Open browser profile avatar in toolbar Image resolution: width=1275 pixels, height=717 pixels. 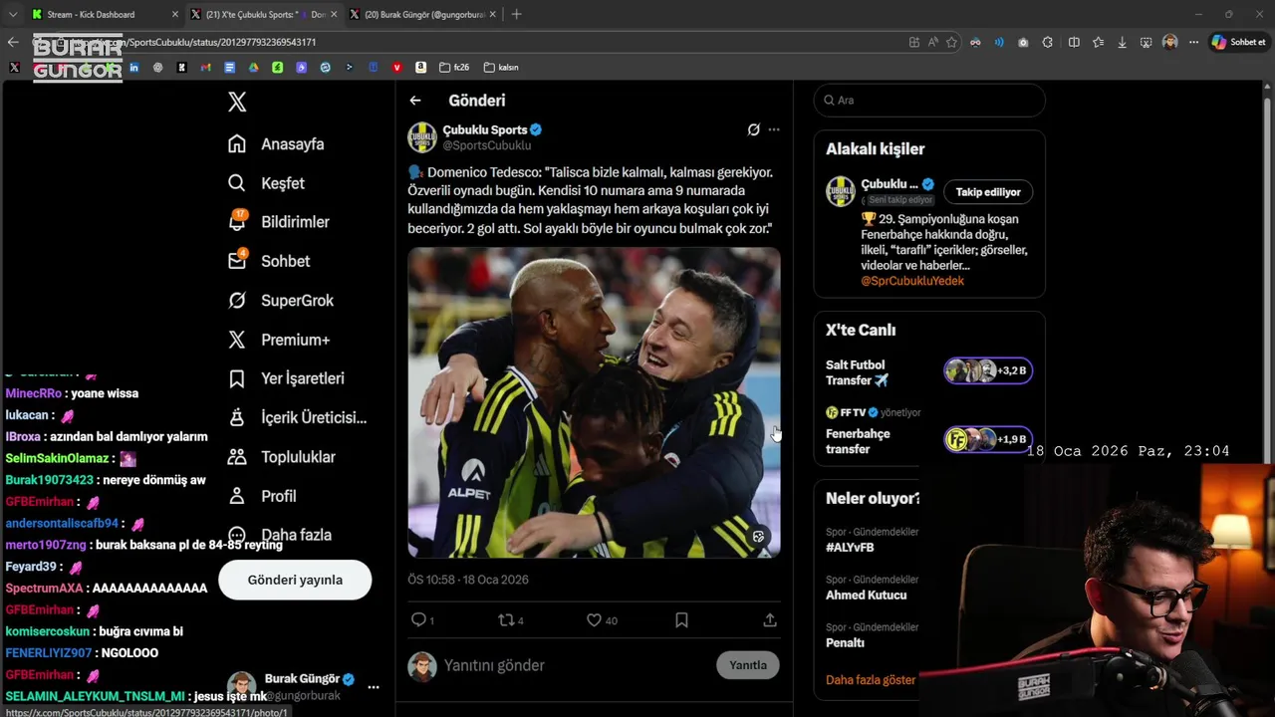pyautogui.click(x=1169, y=42)
